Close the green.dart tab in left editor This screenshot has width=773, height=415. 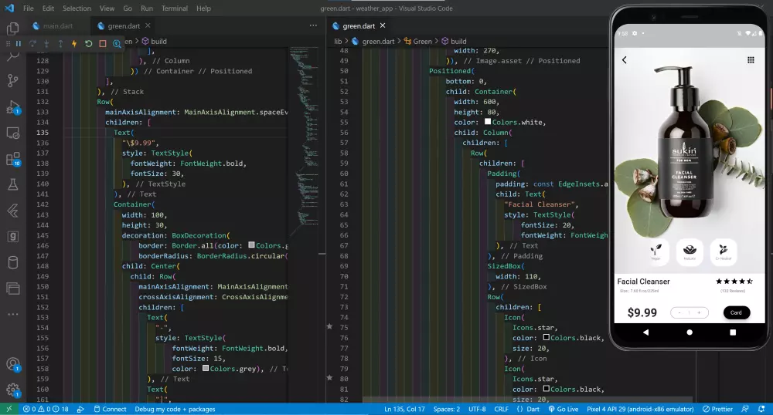[x=148, y=25]
